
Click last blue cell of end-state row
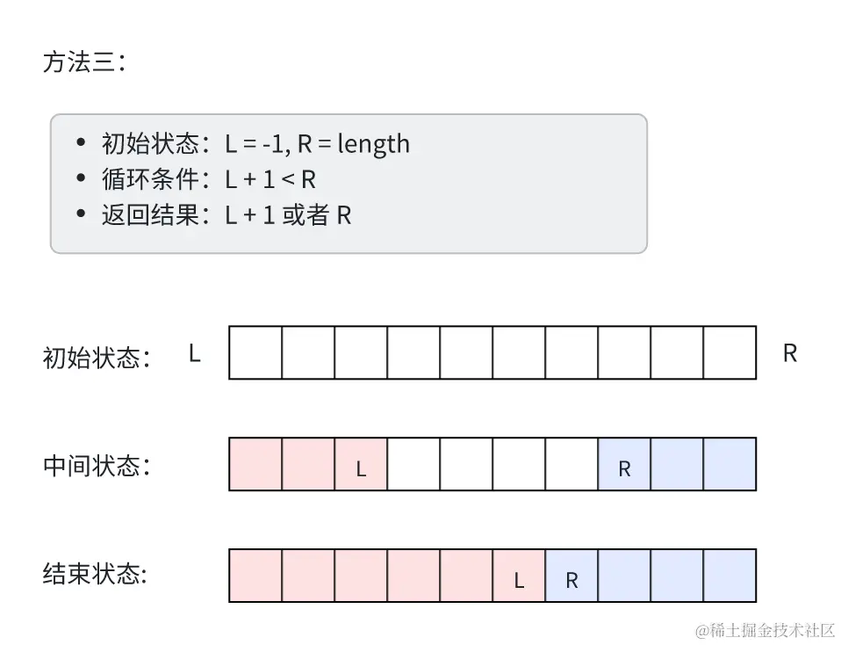click(730, 576)
